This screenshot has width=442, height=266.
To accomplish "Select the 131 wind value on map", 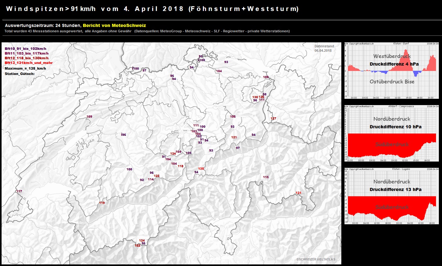I will pos(298,193).
